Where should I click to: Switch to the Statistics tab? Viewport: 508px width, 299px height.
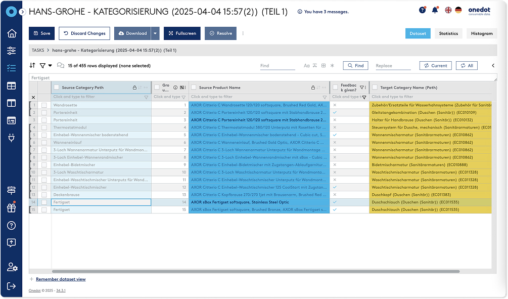click(448, 33)
